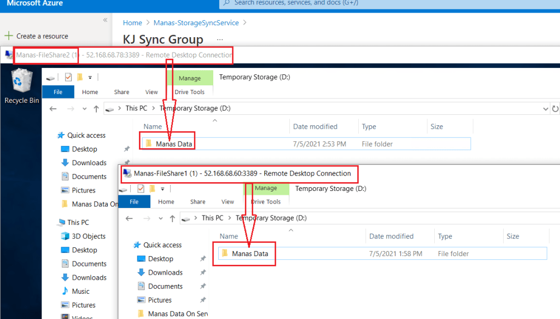The height and width of the screenshot is (319, 560).
Task: Go forward in FileShare1 explorer navigation
Action: [147, 218]
